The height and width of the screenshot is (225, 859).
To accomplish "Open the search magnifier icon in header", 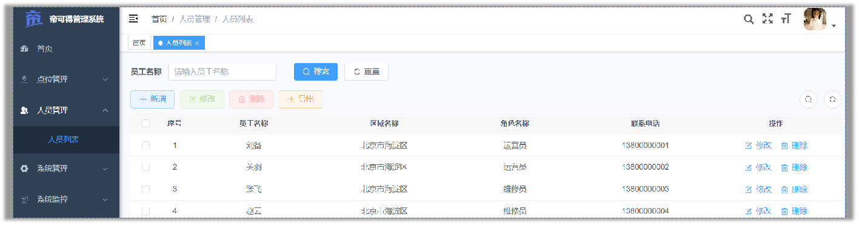I will coord(749,19).
